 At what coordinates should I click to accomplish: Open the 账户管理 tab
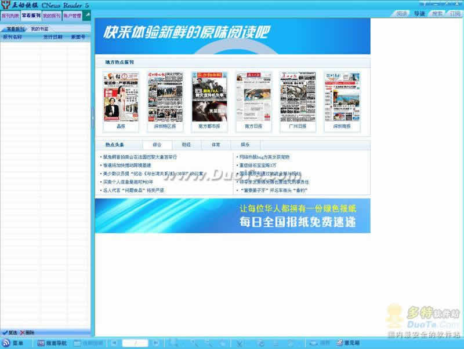click(72, 16)
